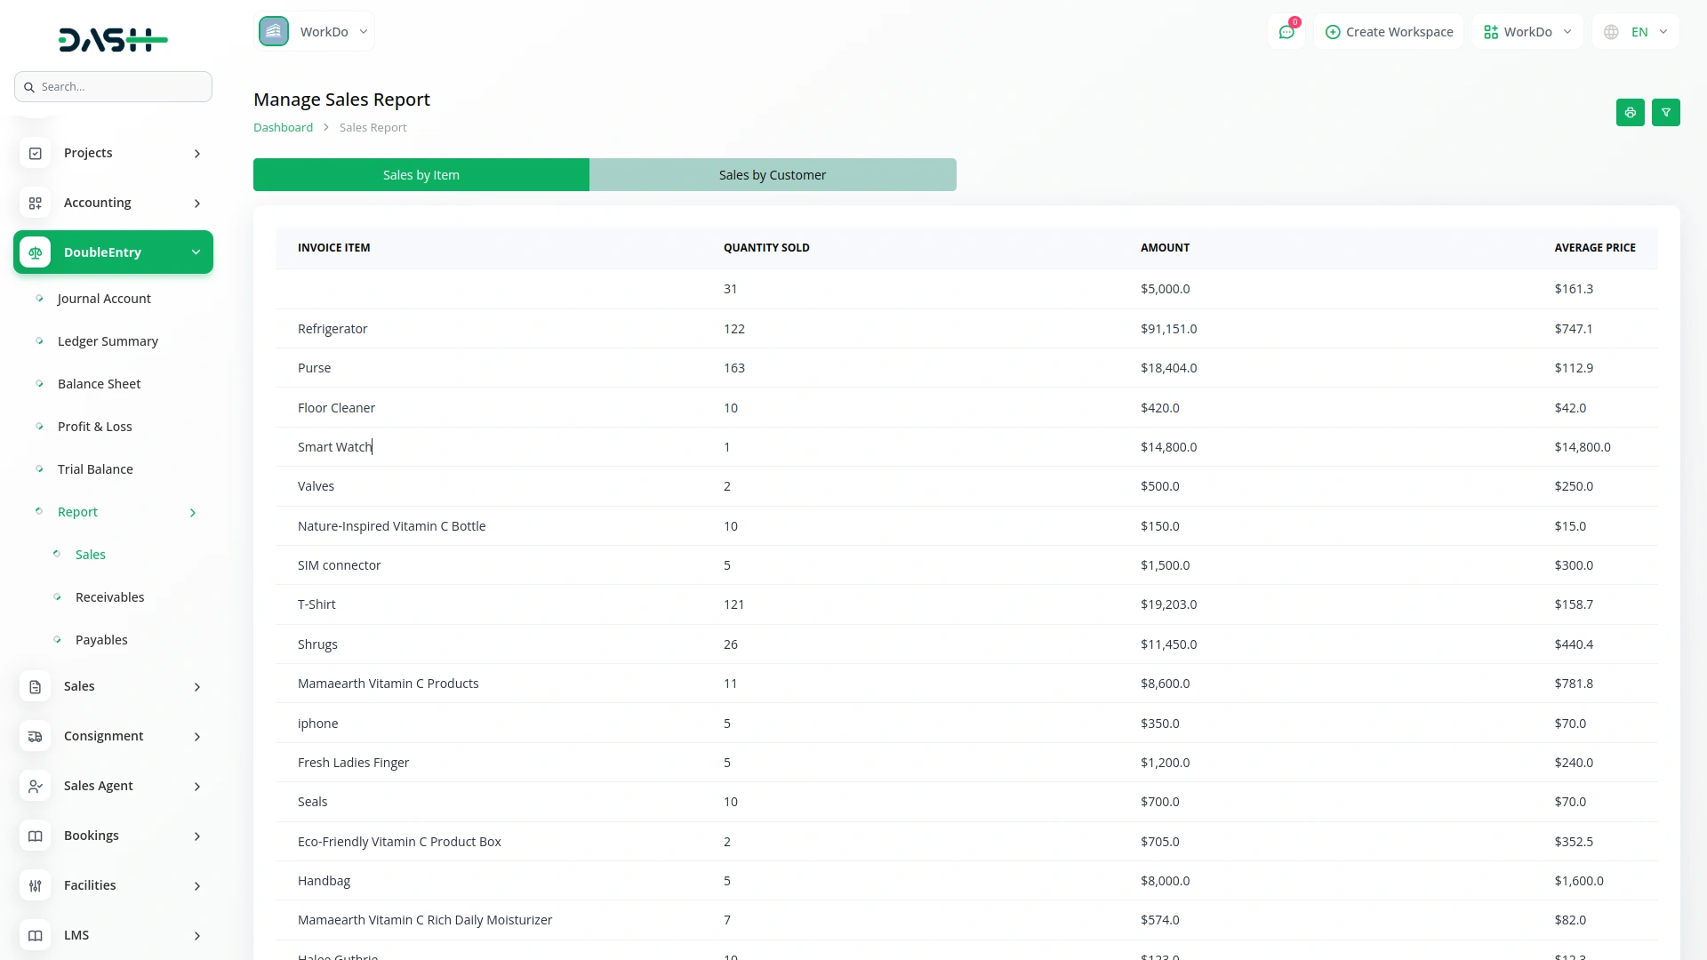Click the Accounting module icon
Screen dimensions: 1707x960
point(36,203)
